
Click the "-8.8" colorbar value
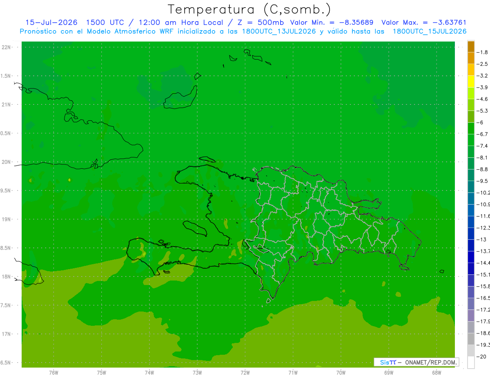tap(482, 169)
